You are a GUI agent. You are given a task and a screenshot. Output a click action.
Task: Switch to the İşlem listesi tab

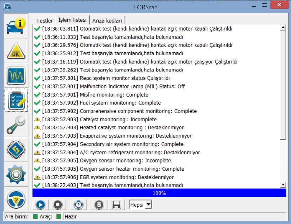[x=73, y=20]
